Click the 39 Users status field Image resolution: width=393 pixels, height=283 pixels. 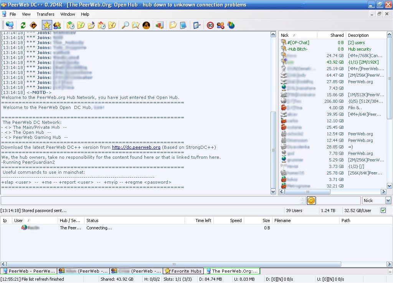301,211
